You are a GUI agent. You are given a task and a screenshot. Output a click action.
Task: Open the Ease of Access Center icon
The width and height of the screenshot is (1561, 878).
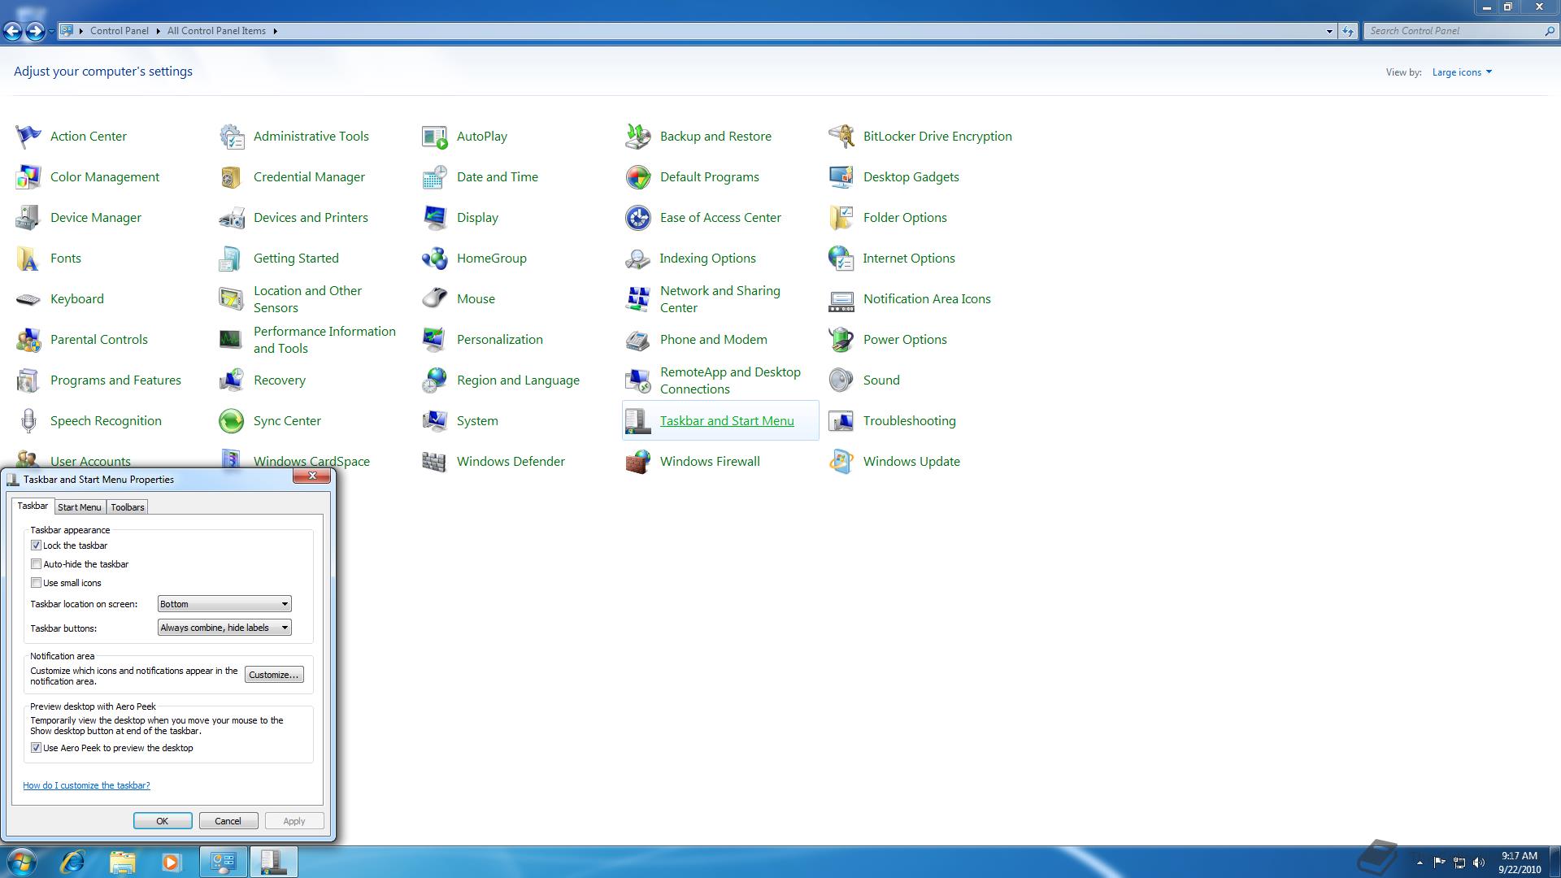(638, 218)
